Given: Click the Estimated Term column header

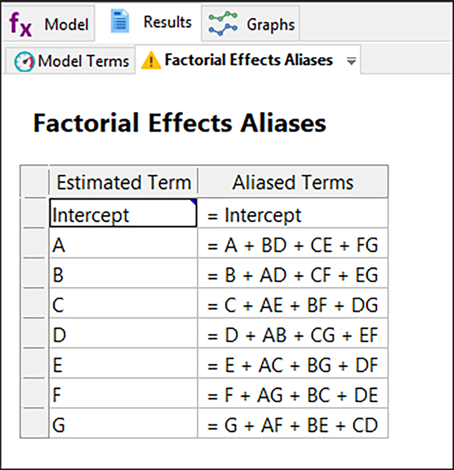Looking at the screenshot, I should pos(123,183).
